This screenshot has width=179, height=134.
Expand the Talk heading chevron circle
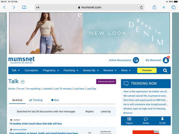click(x=23, y=82)
